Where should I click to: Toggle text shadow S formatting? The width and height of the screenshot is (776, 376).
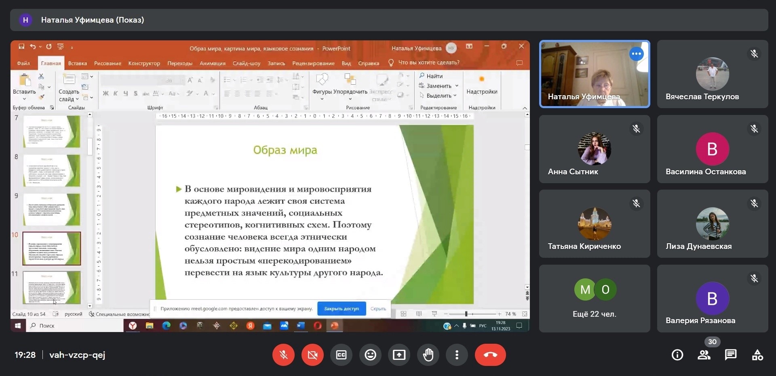[x=136, y=93]
